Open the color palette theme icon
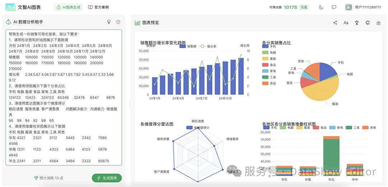Viewport: 388px width, 187px height. [368, 23]
